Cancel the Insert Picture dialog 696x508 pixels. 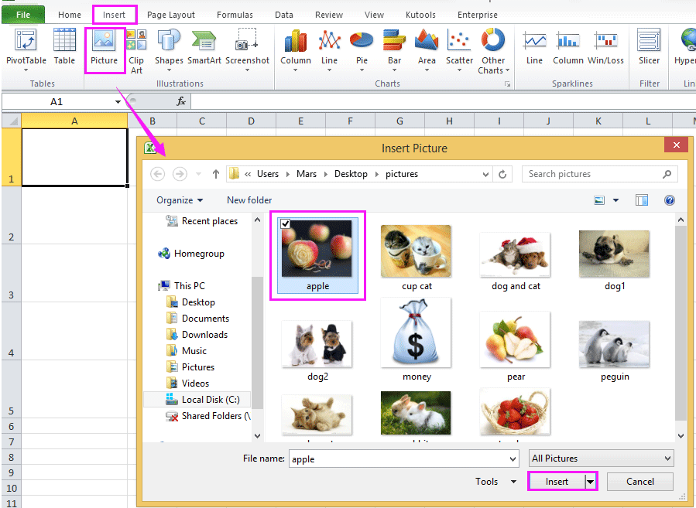coord(639,481)
